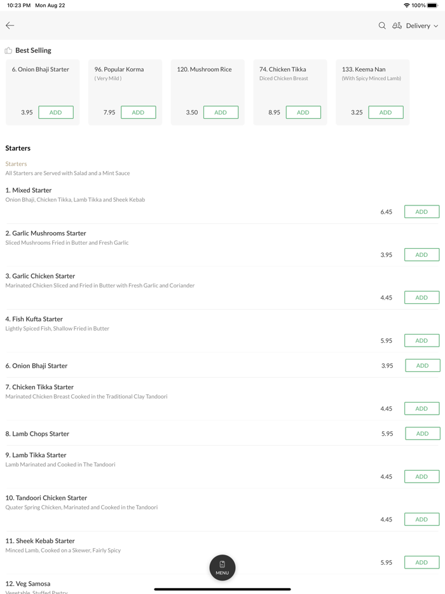
Task: Tap the back arrow icon
Action: pos(10,25)
